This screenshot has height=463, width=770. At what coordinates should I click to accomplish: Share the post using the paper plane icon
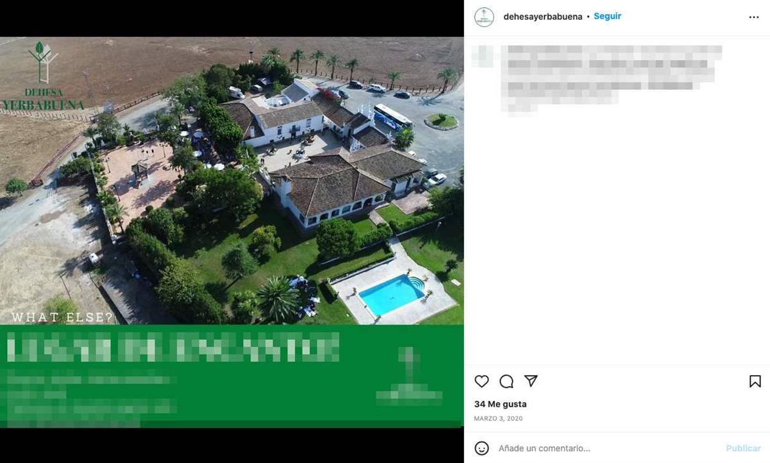coord(531,381)
